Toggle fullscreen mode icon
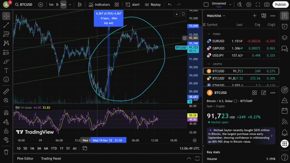Screen dimensions: 290x163 258,5
